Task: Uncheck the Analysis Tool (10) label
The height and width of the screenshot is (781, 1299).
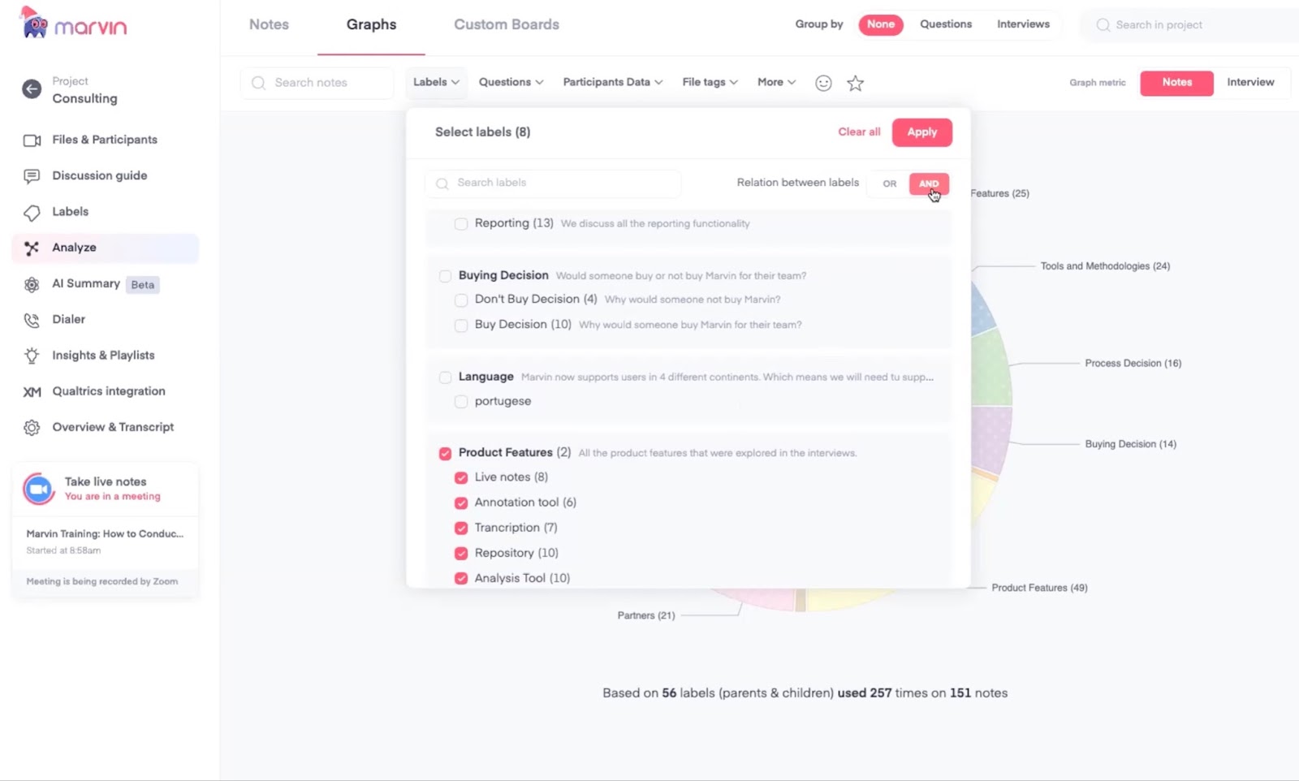Action: tap(461, 578)
